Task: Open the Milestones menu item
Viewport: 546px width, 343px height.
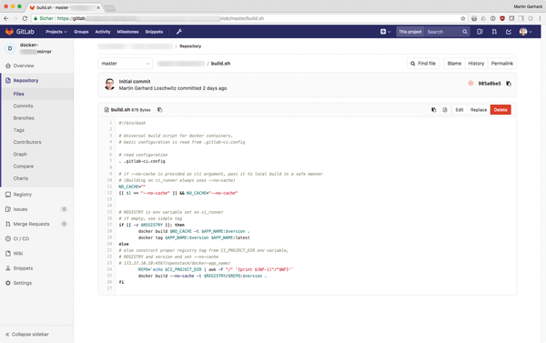Action: 127,32
